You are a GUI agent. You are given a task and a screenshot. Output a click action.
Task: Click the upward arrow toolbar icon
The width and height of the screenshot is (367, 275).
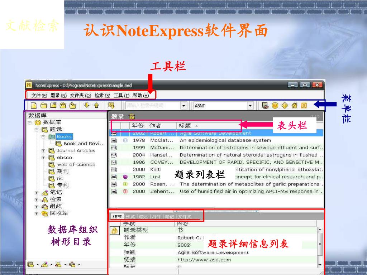96,106
